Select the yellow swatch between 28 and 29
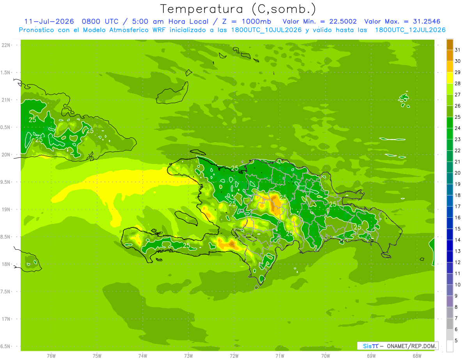Image resolution: width=468 pixels, height=361 pixels. [x=450, y=78]
